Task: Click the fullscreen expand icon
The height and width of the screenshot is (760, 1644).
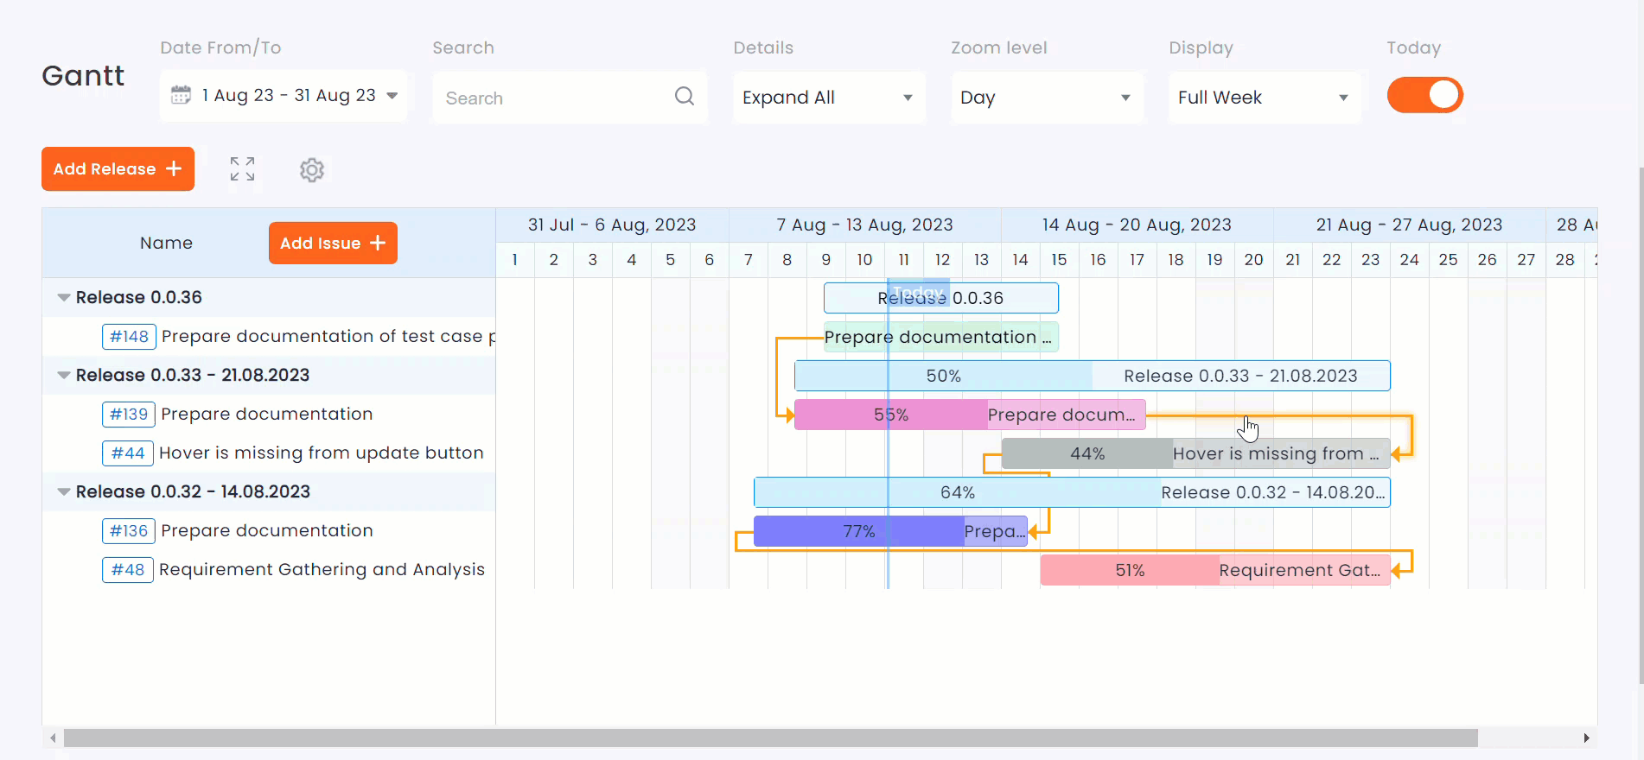Action: (x=242, y=169)
